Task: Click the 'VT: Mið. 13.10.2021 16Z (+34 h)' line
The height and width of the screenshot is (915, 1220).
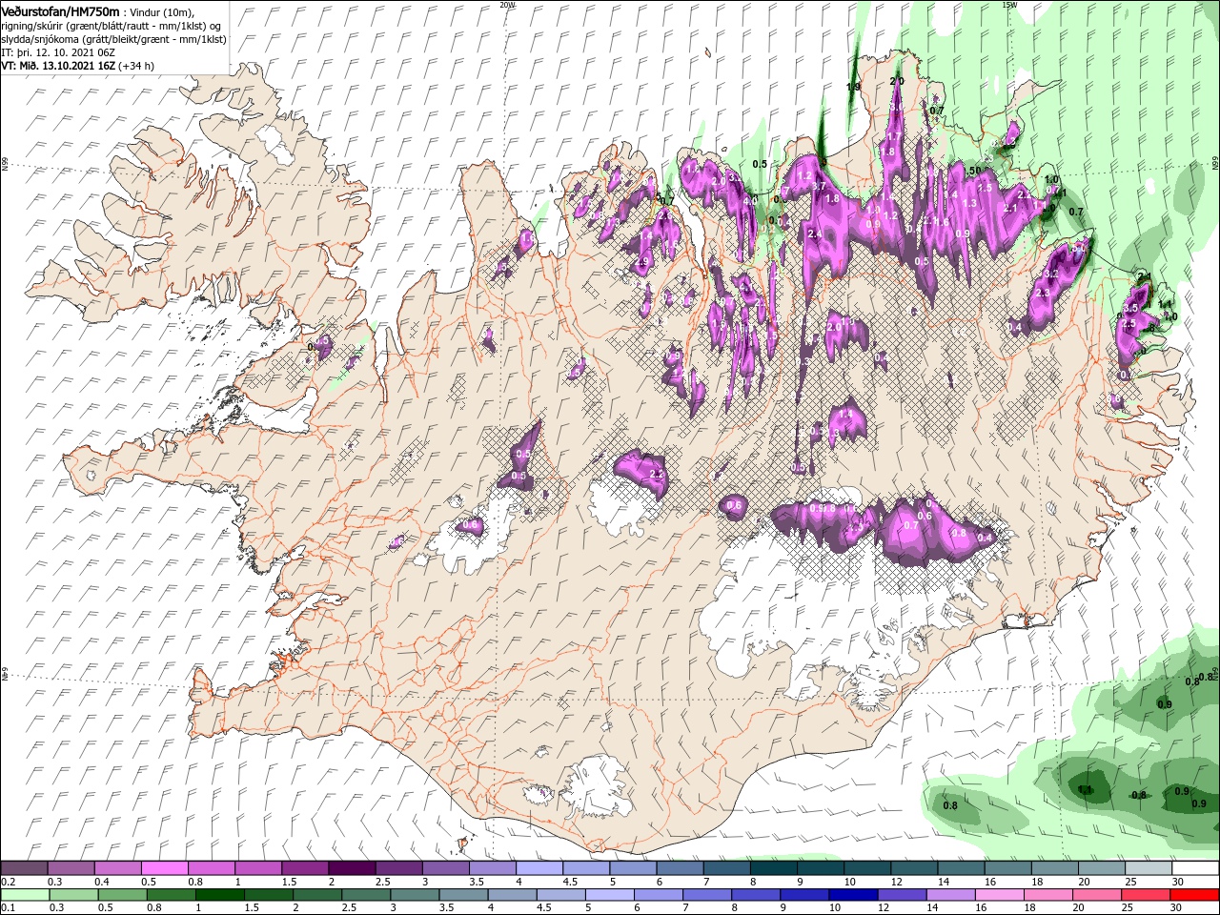Action: [77, 66]
